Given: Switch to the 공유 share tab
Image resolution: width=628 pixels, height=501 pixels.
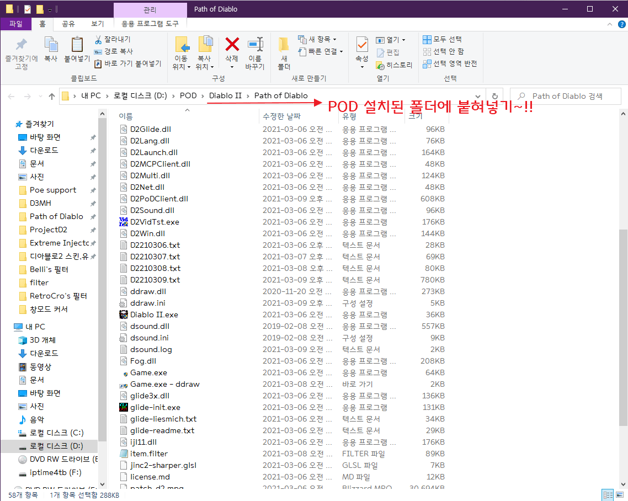Looking at the screenshot, I should (68, 24).
